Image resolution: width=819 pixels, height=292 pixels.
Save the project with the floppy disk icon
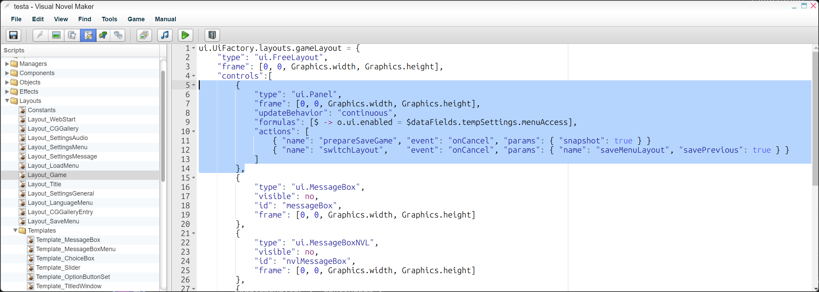(14, 35)
